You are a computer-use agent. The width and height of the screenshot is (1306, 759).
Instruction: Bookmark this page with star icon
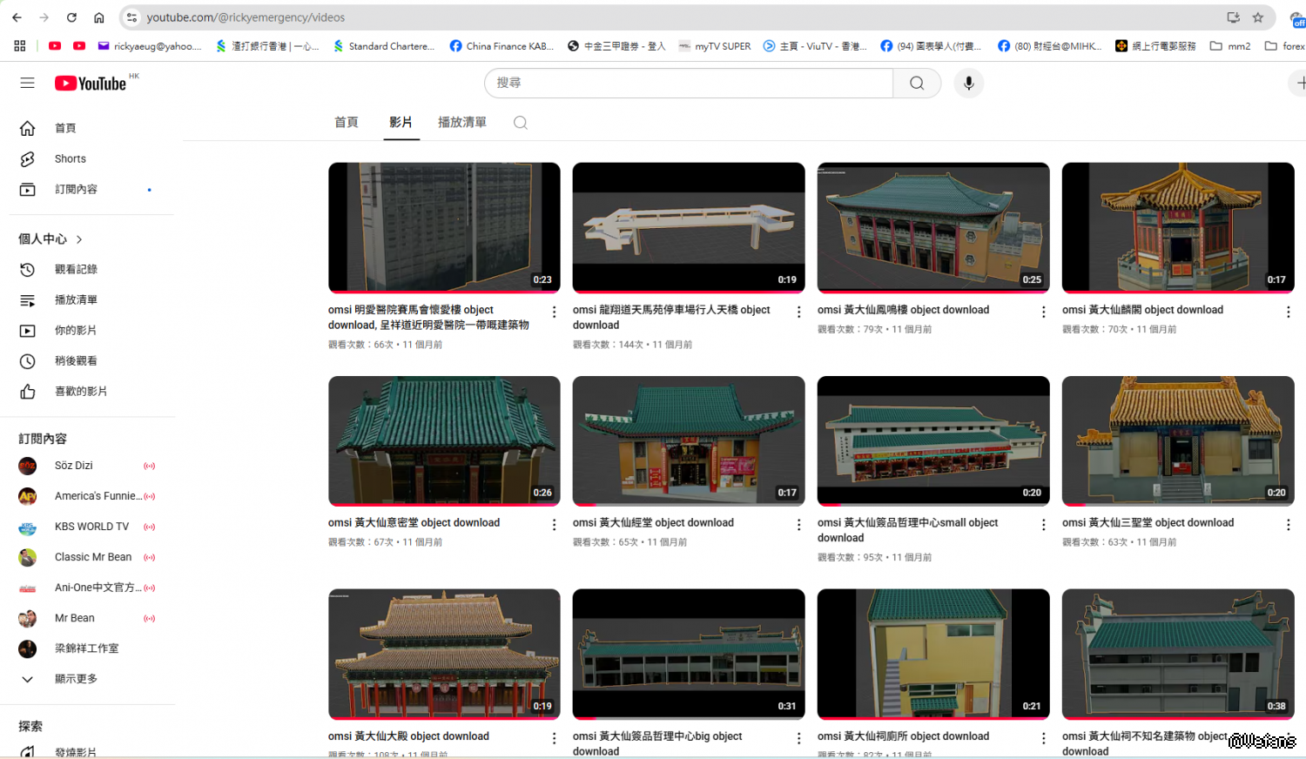(1258, 17)
